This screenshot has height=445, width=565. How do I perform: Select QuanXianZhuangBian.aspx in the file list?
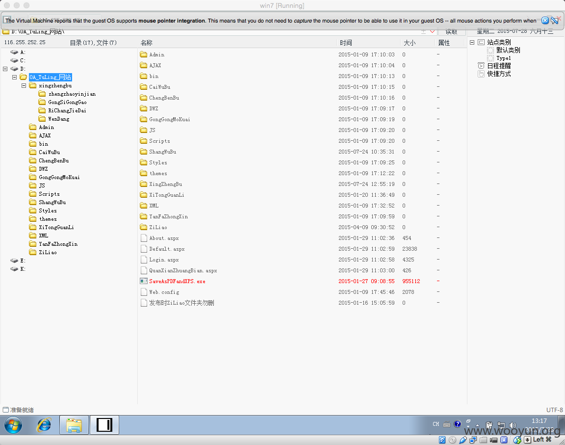183,270
